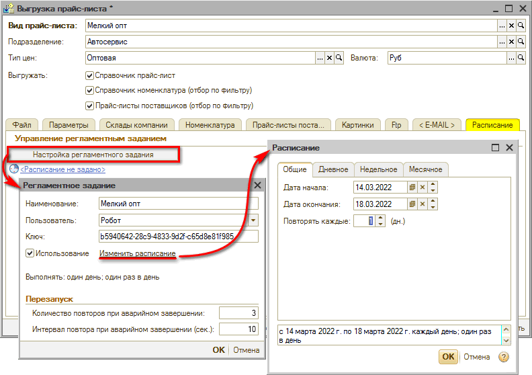Open calendar picker for Дата окончания
Viewport: 532px width, 375px height.
413,204
